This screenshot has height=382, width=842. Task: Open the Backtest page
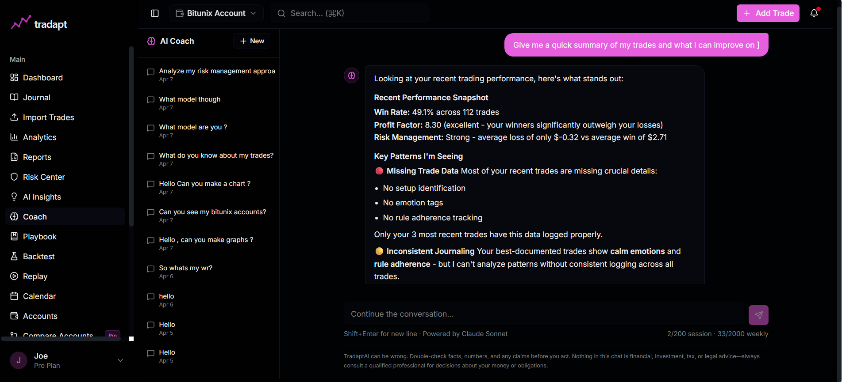click(38, 257)
